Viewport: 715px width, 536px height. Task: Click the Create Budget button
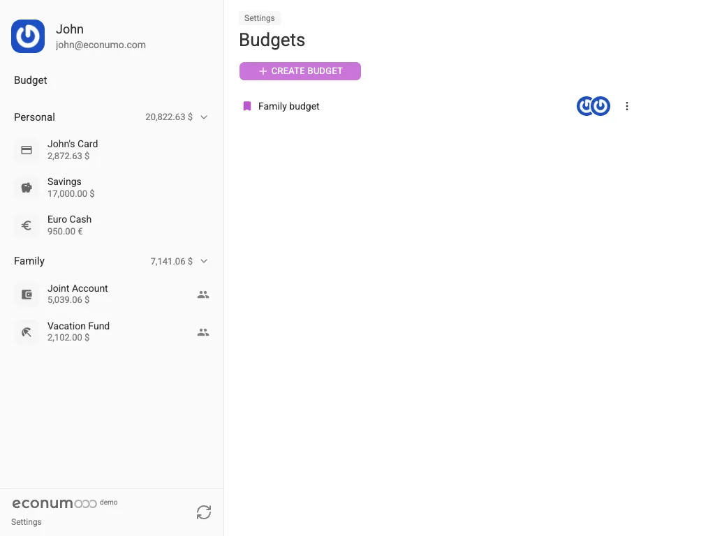pos(300,71)
